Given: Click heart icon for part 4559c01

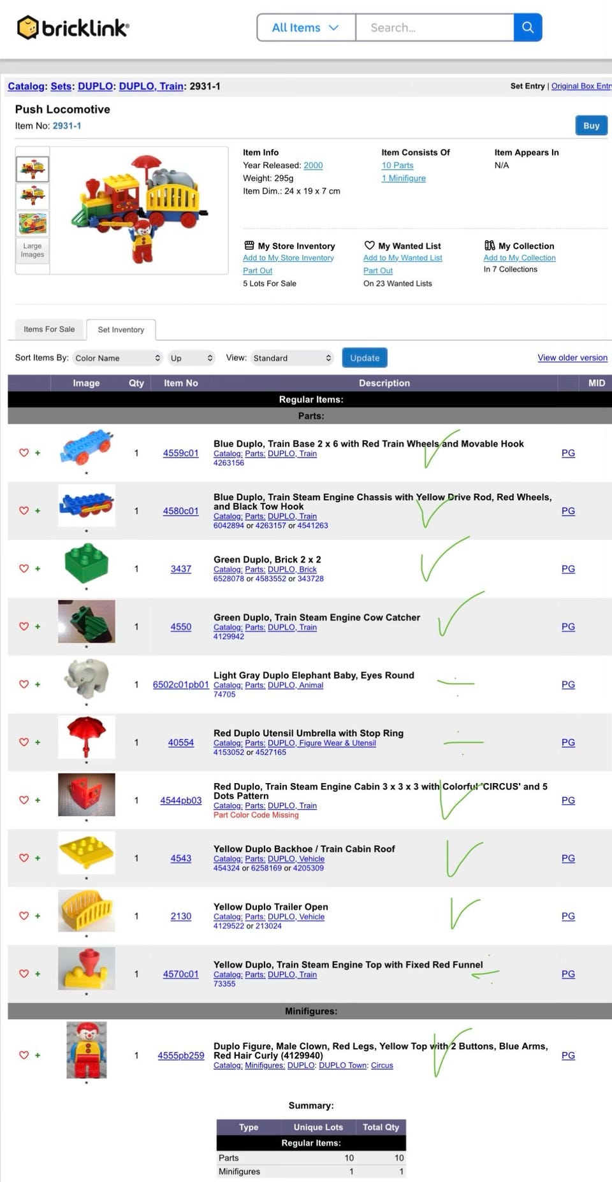Looking at the screenshot, I should point(24,452).
